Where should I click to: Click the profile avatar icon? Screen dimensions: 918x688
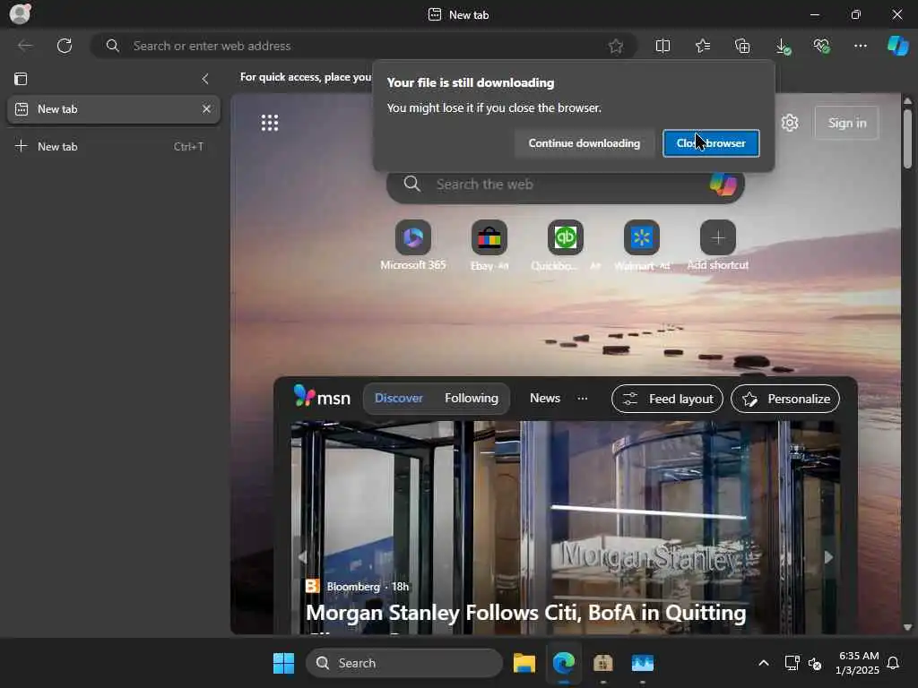pos(20,13)
